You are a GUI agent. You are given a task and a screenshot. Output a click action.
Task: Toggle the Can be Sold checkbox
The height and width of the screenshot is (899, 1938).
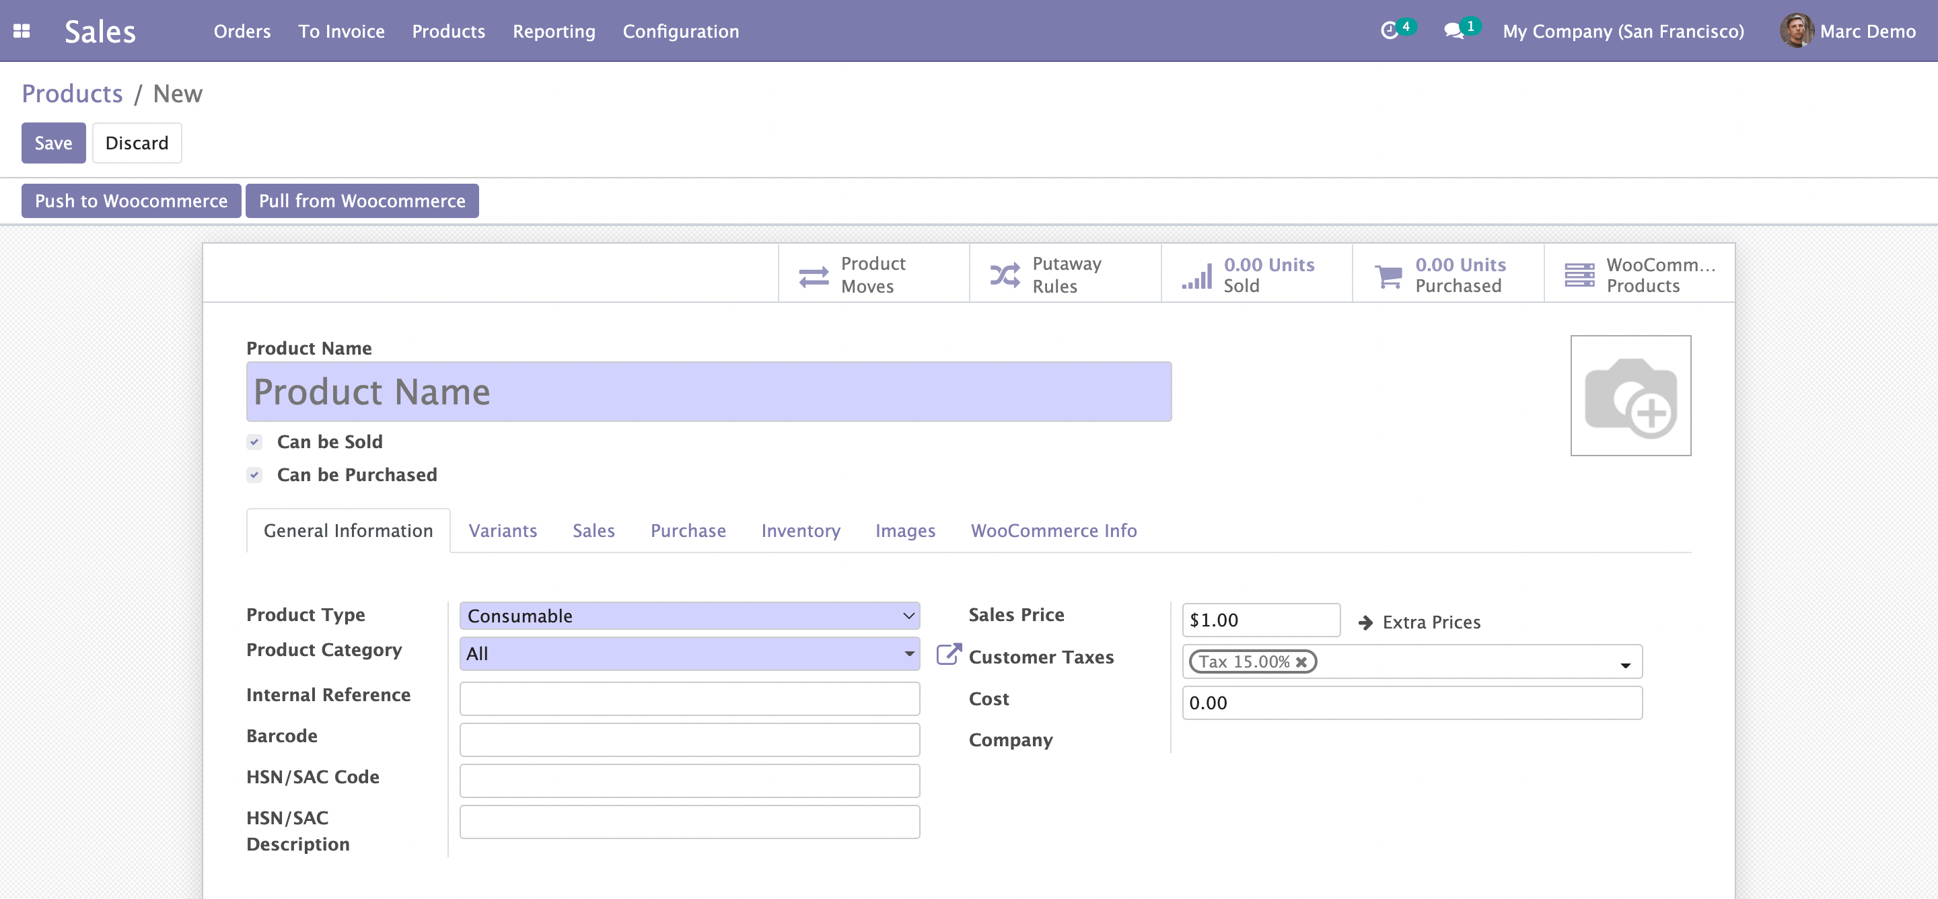click(254, 441)
